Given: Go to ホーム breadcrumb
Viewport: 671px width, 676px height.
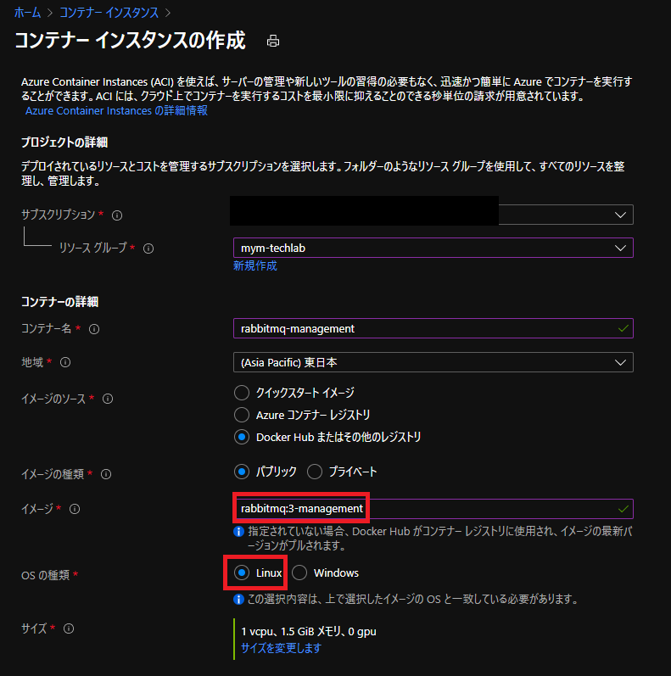Looking at the screenshot, I should click(x=28, y=13).
